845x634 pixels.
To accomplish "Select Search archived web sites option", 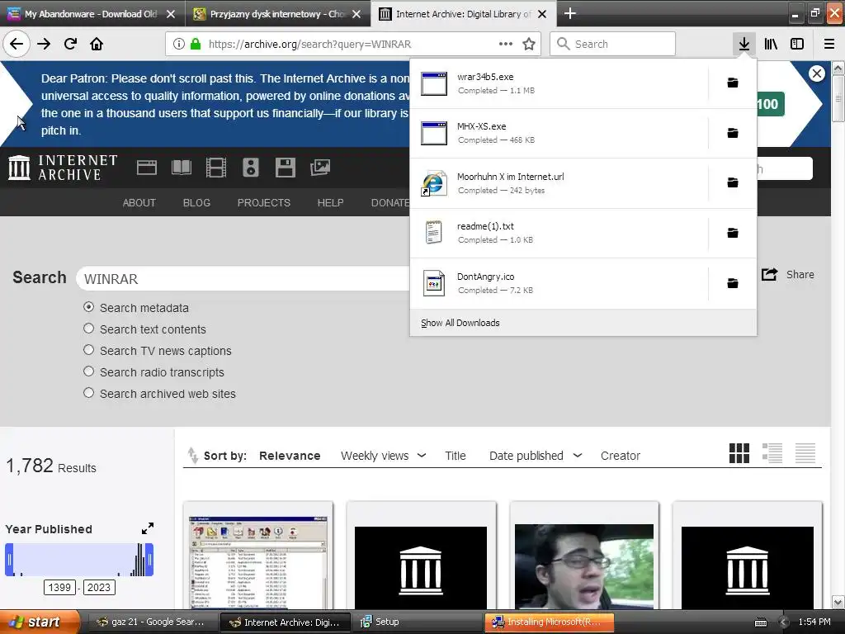I will pos(88,393).
